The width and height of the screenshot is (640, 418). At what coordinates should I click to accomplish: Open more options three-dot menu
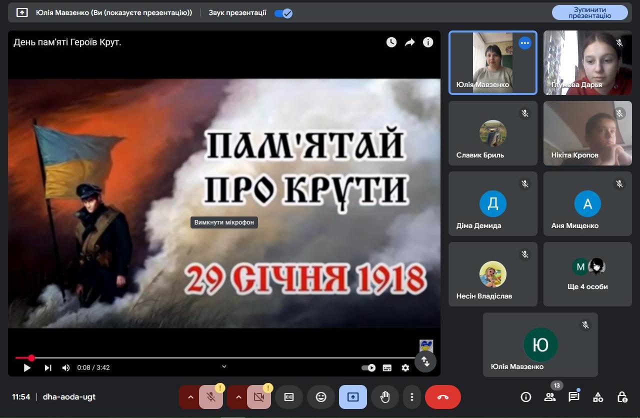tap(412, 397)
